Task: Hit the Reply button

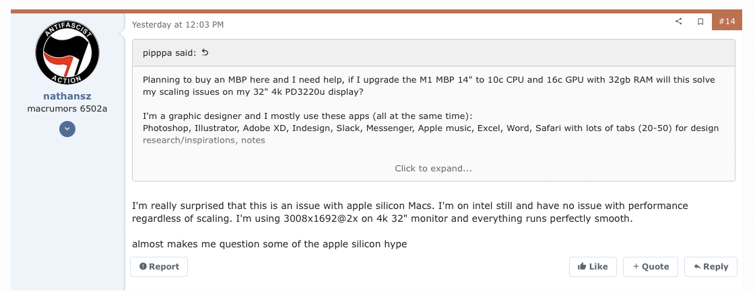Action: (x=711, y=267)
